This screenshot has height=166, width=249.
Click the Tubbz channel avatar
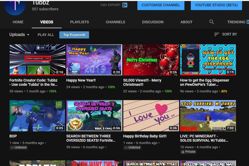coord(15,7)
